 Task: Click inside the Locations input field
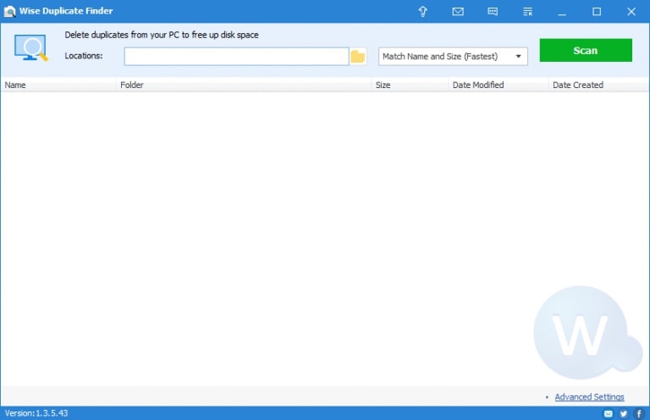pos(236,57)
